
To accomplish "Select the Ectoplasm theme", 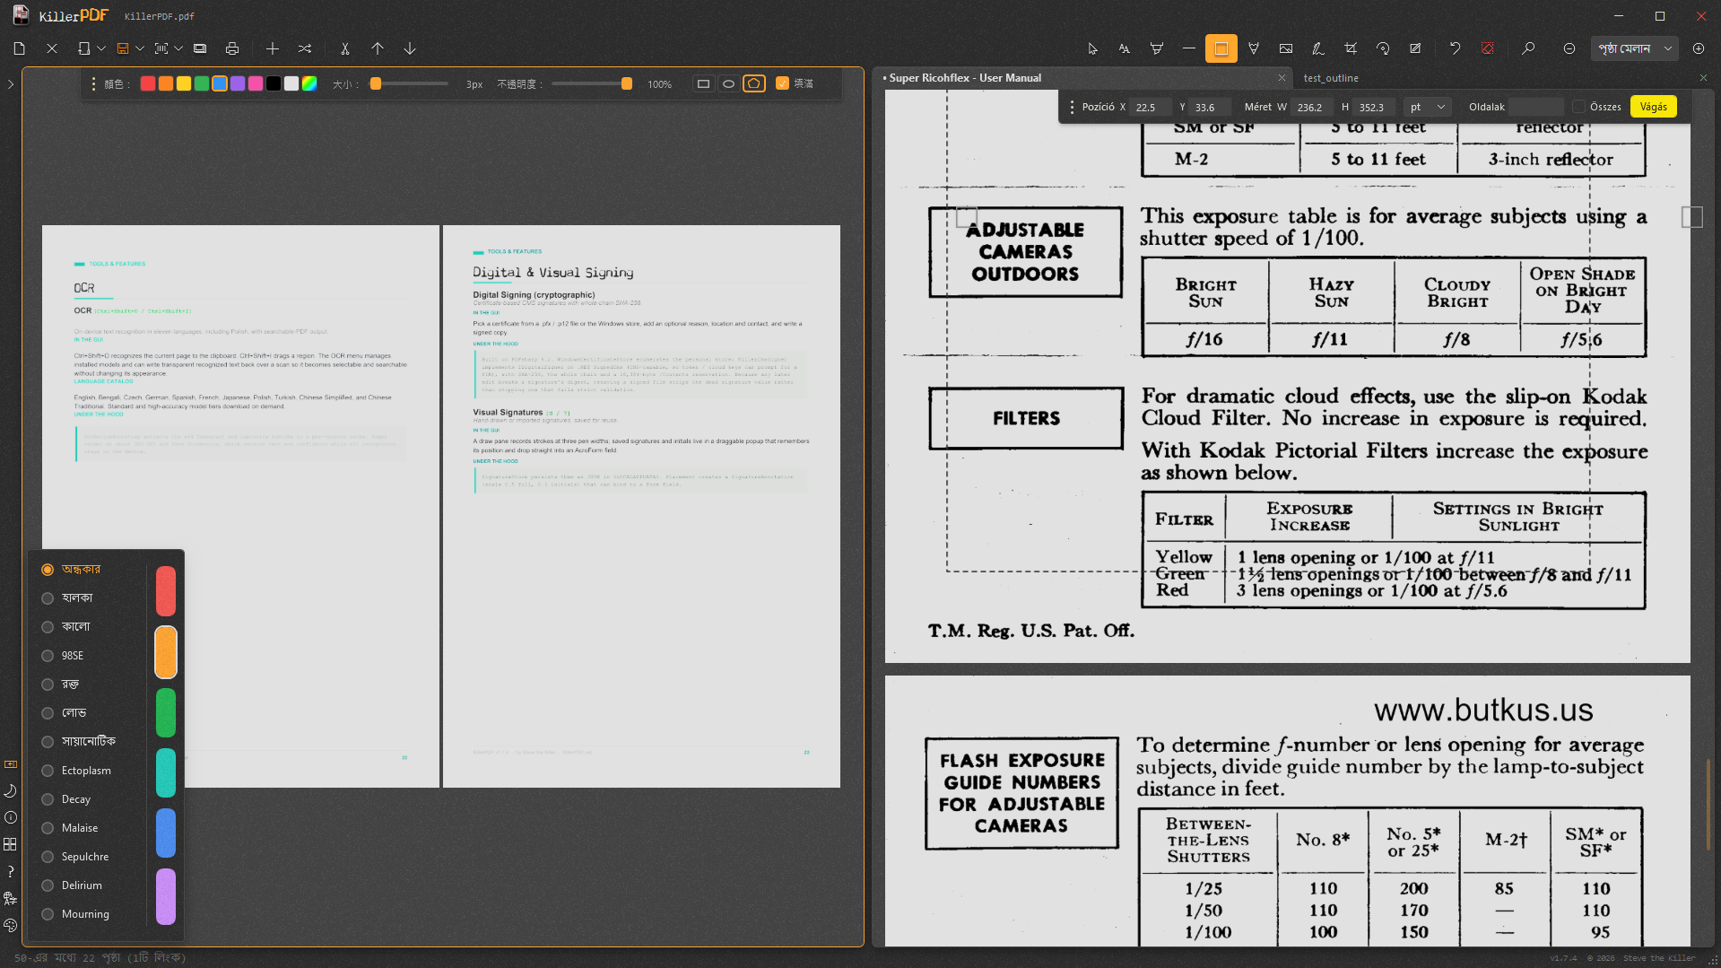I will (76, 771).
